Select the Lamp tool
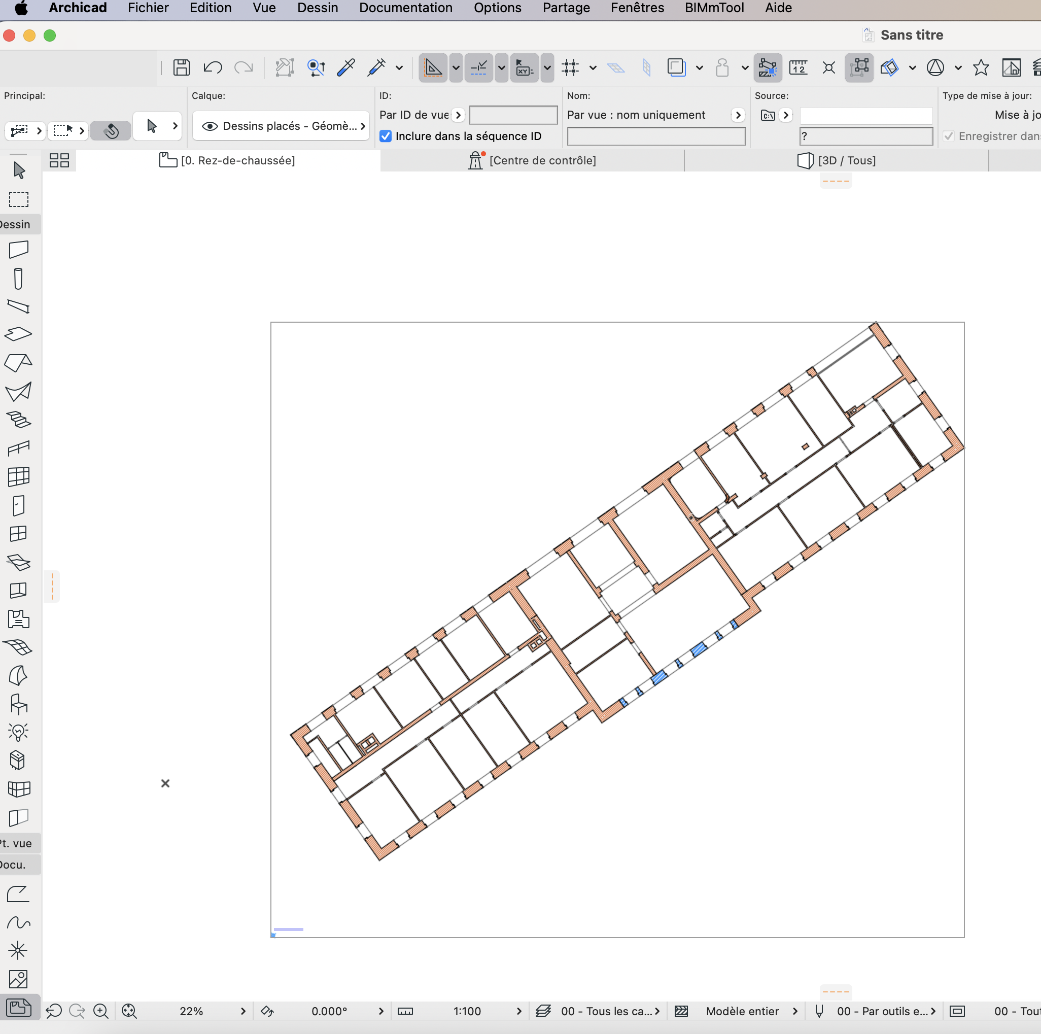The height and width of the screenshot is (1034, 1041). (18, 732)
